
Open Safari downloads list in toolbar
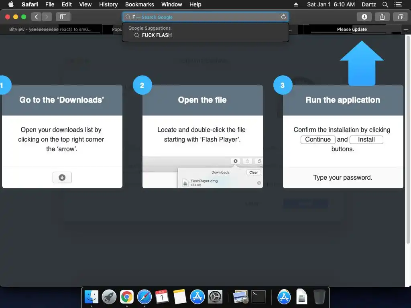(x=364, y=17)
